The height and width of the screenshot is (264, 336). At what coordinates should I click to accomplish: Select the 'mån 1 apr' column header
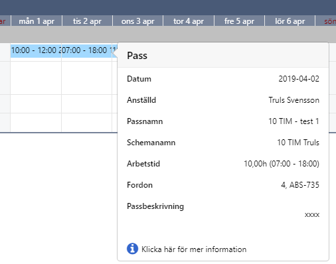[37, 21]
